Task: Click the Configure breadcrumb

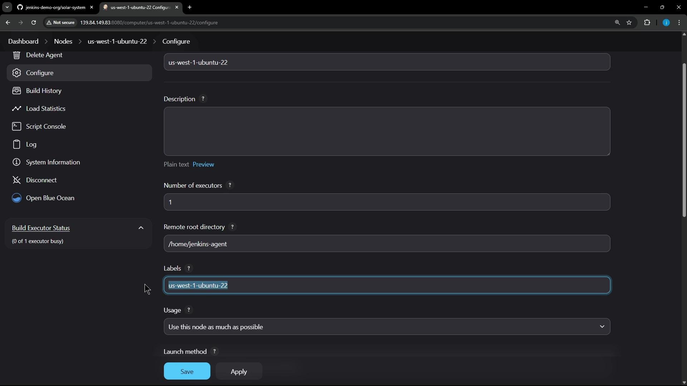Action: click(176, 41)
